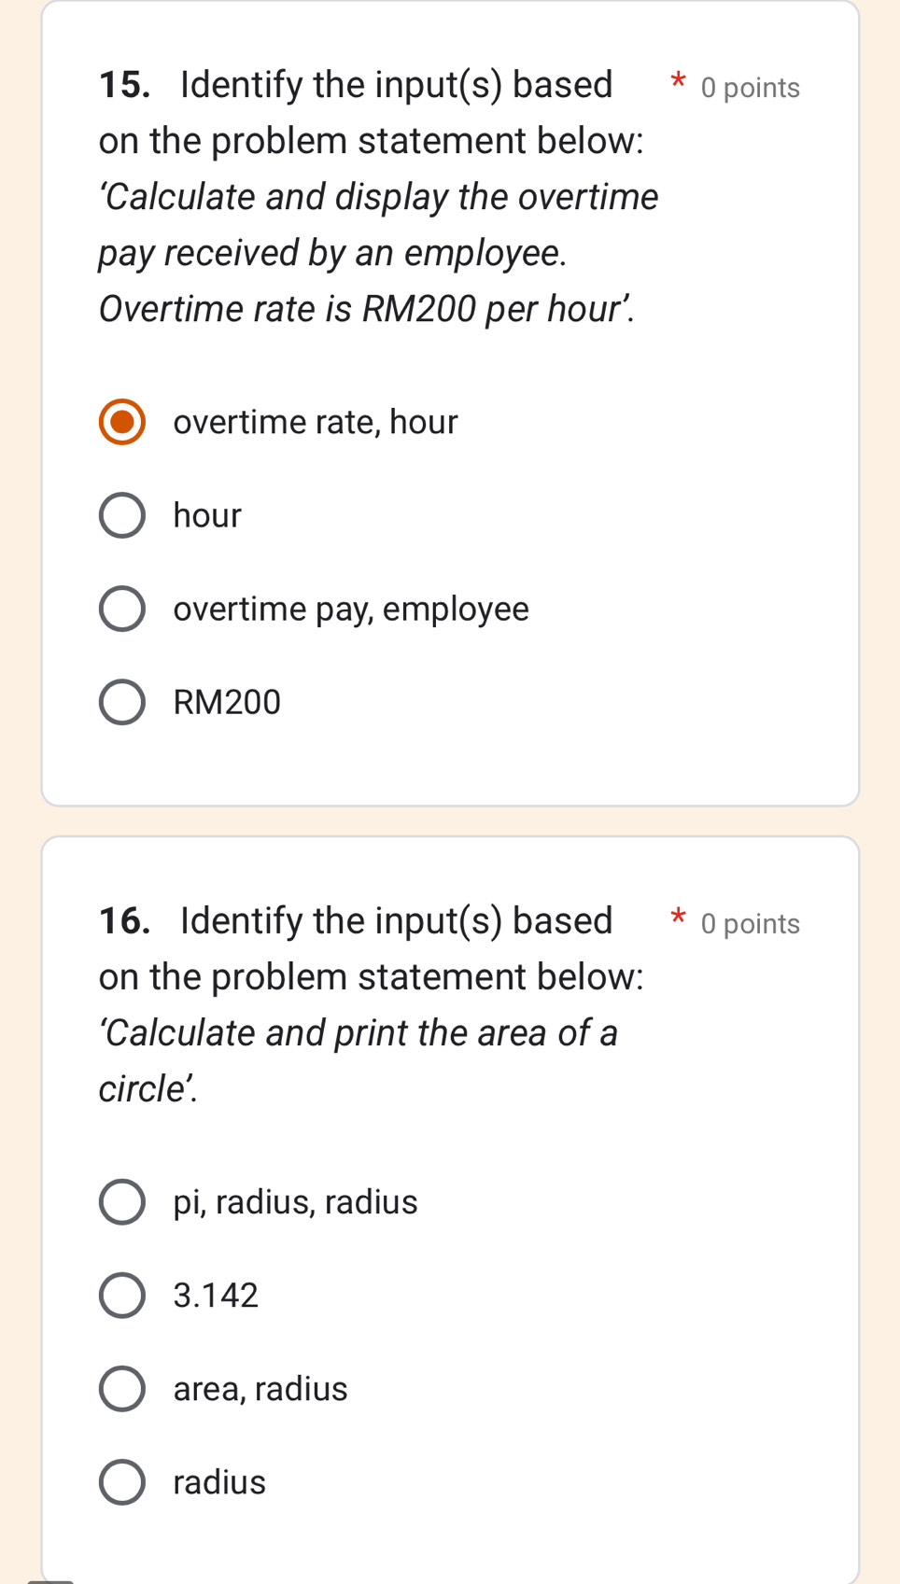Select the "area, radius" option
Viewport: 900px width, 1584px height.
[121, 1388]
